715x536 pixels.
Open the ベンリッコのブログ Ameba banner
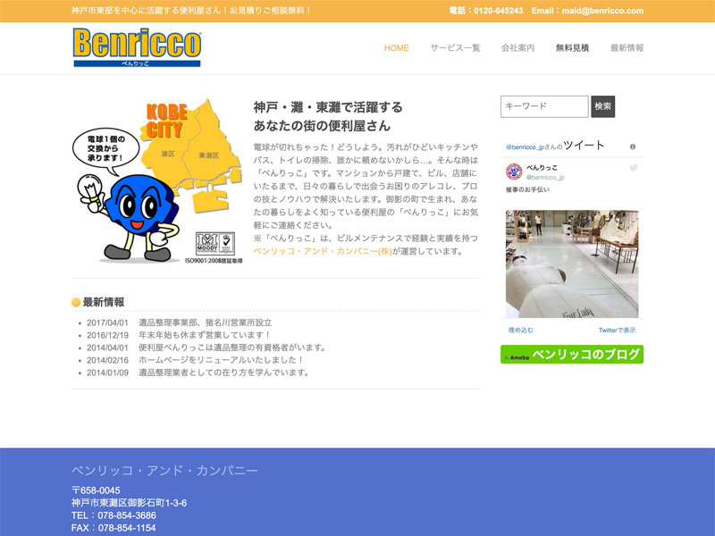(x=572, y=354)
